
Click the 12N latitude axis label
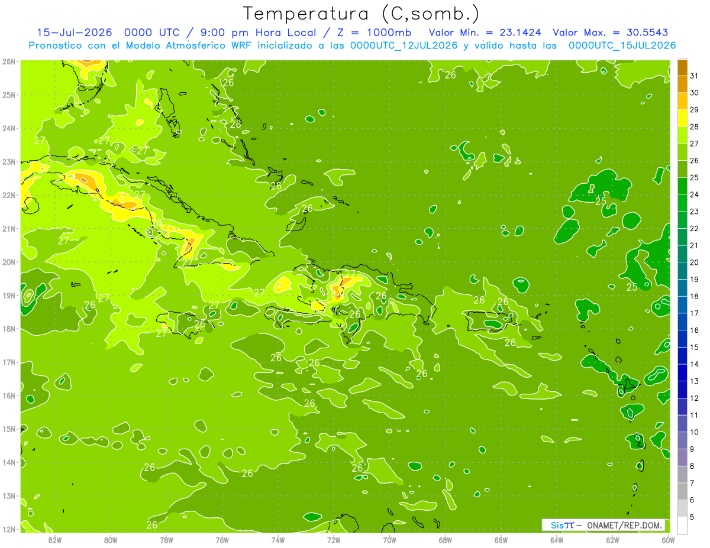[x=9, y=529]
